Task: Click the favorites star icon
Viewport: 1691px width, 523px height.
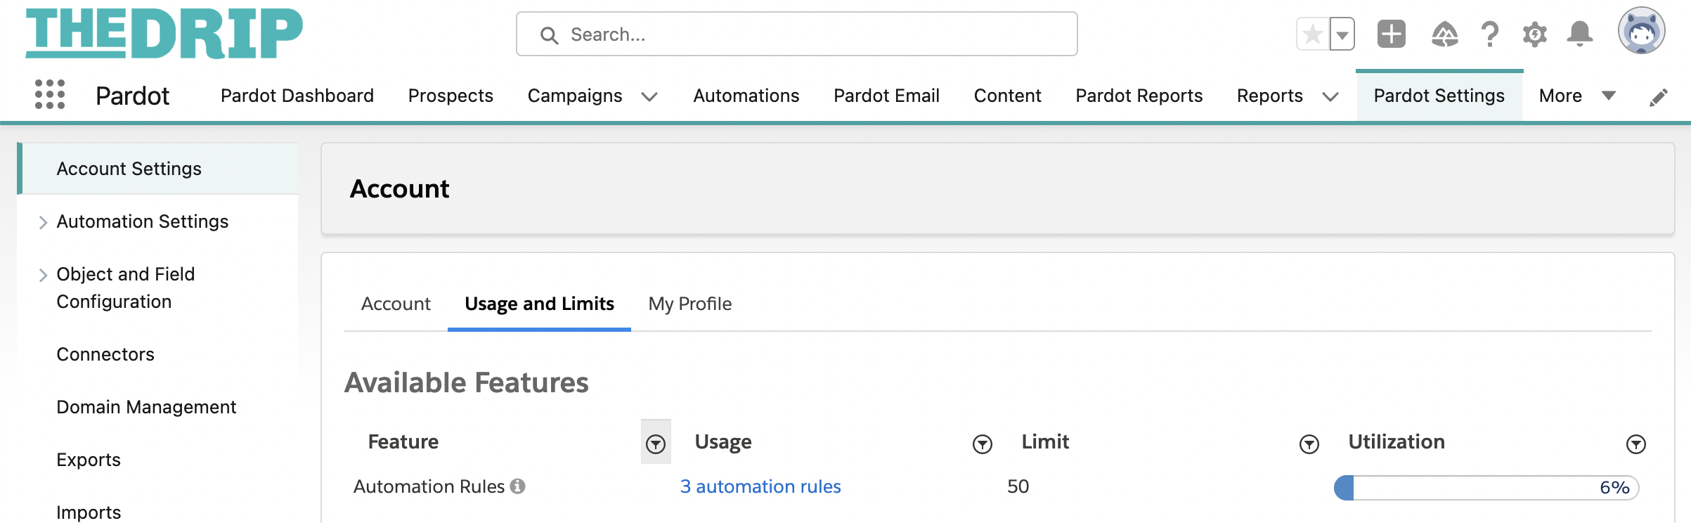Action: click(x=1312, y=34)
